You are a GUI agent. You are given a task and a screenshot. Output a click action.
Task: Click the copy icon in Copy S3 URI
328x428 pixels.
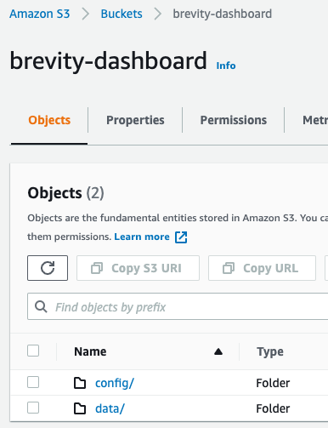(97, 268)
